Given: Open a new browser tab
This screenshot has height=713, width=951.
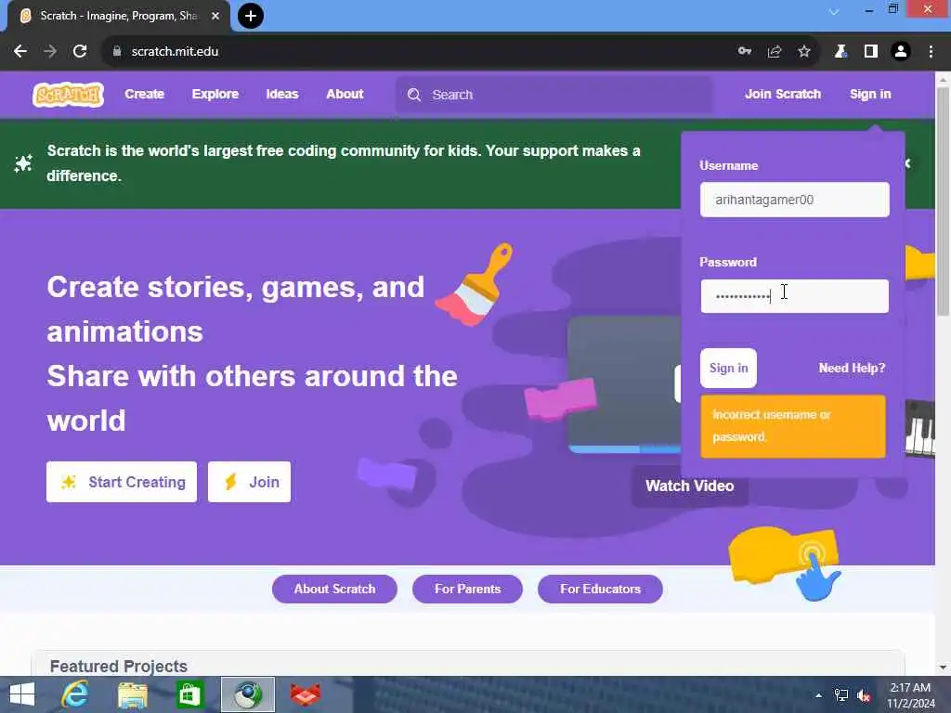Looking at the screenshot, I should pos(251,16).
